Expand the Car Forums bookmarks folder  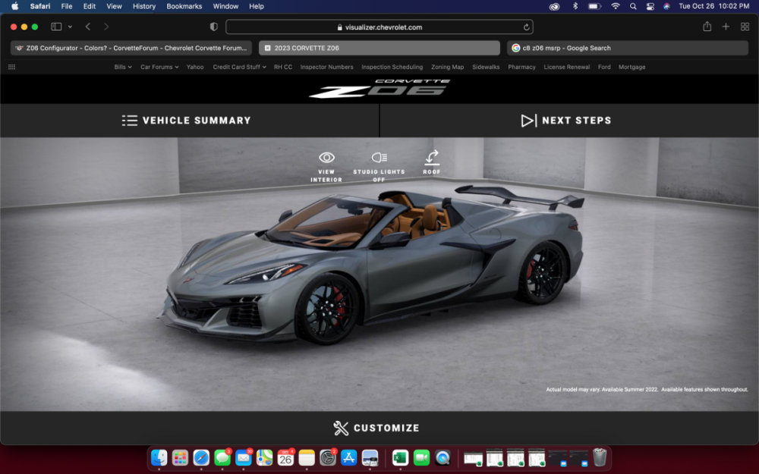tap(159, 67)
